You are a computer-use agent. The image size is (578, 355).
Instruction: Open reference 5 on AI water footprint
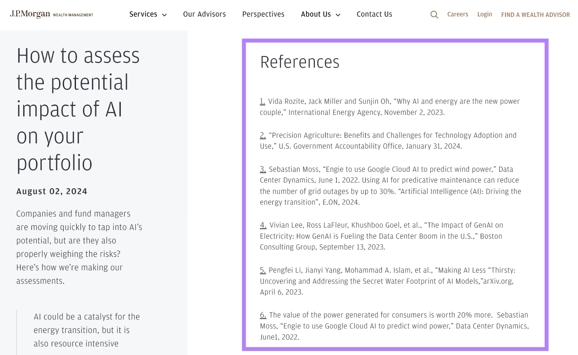(x=262, y=270)
